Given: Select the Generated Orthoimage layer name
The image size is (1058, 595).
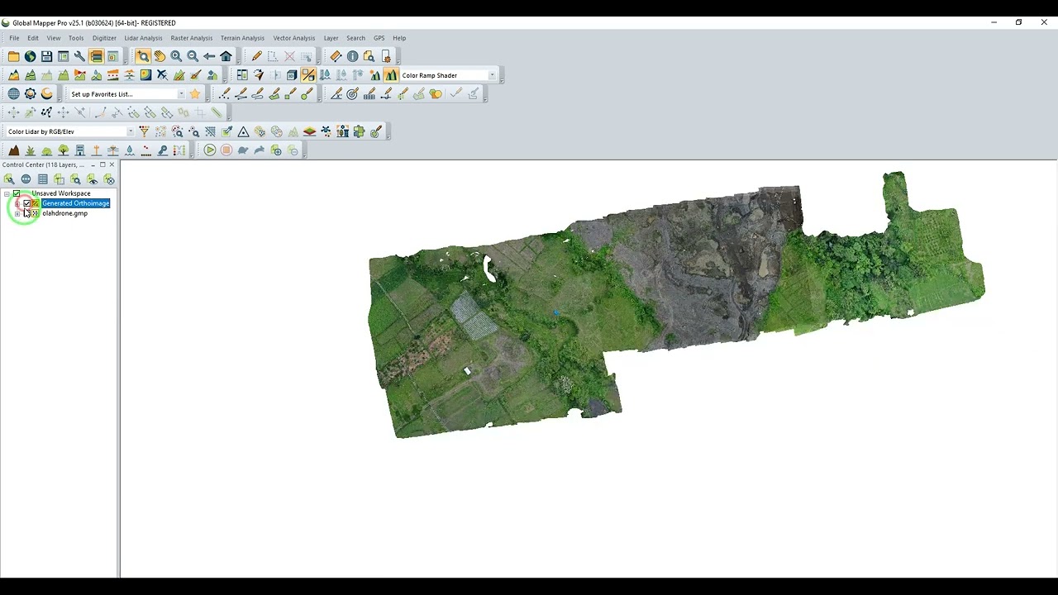Looking at the screenshot, I should coord(75,203).
